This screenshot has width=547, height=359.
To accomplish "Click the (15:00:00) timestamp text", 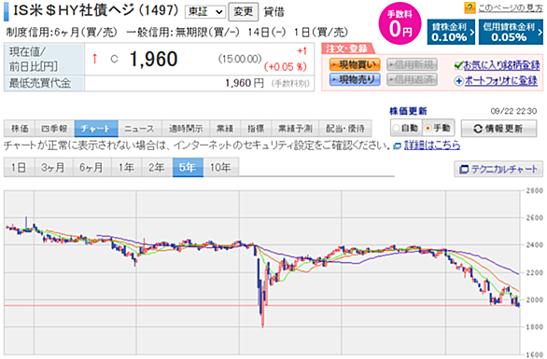I will tap(240, 59).
